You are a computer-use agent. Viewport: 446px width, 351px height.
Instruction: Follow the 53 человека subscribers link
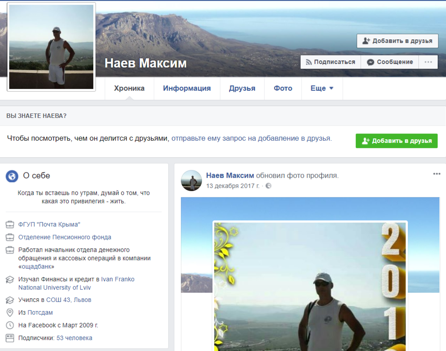point(74,338)
